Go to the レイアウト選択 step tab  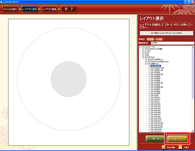click(29, 9)
